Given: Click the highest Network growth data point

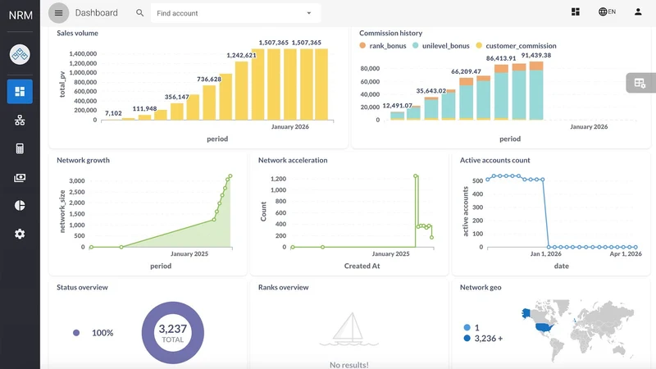Looking at the screenshot, I should tap(230, 176).
